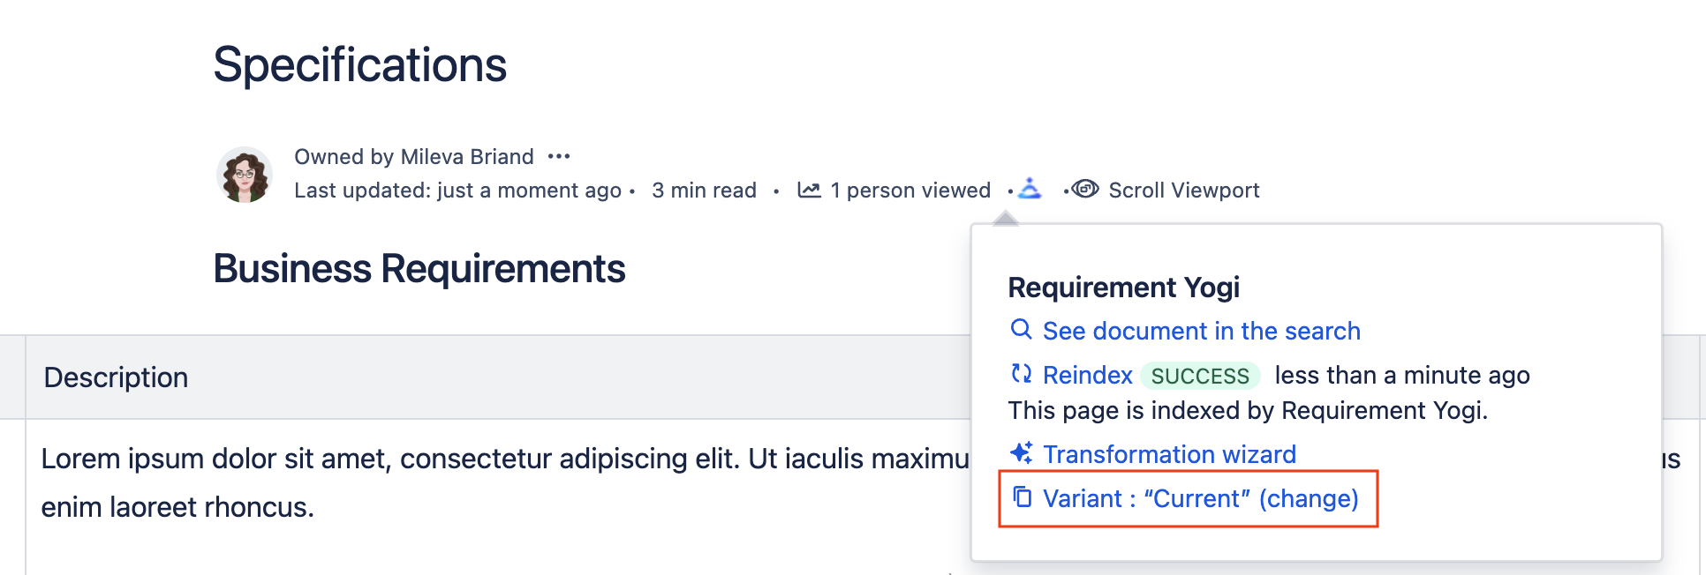Click the page analytics chart icon
Screen dimensions: 1706x575
(x=809, y=190)
